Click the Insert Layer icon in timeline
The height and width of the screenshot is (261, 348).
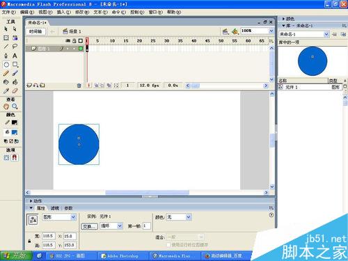(29, 86)
